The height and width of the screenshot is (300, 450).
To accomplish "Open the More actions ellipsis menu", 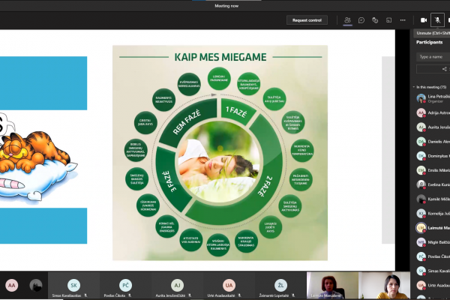I will (x=403, y=20).
